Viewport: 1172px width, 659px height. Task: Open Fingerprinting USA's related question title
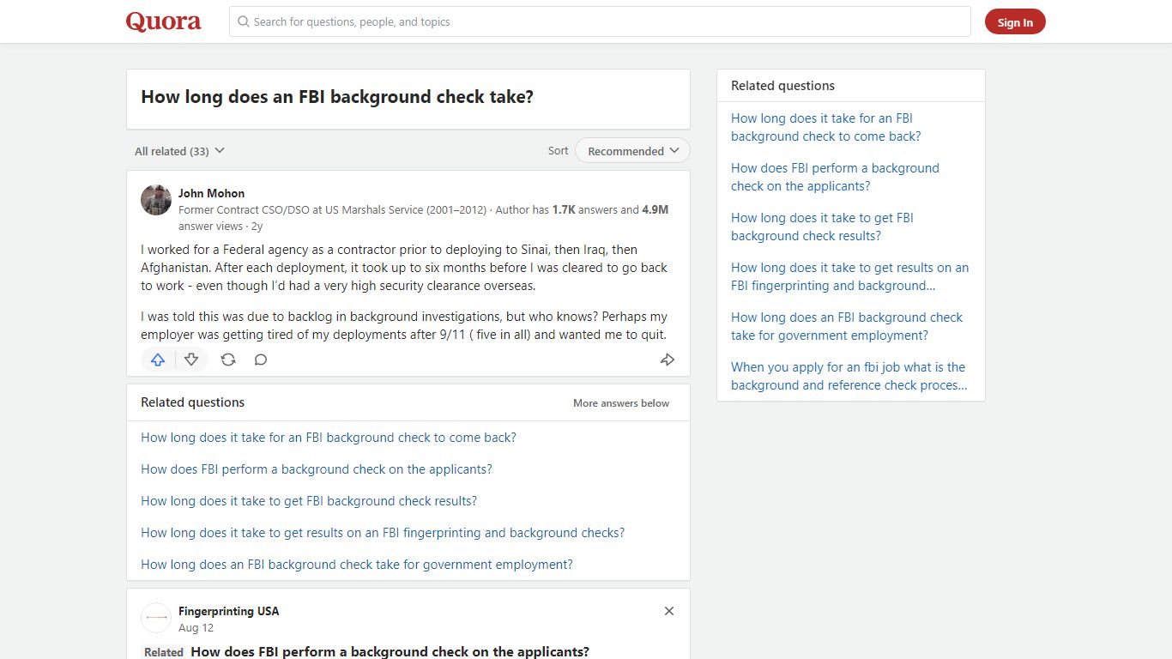(x=390, y=651)
